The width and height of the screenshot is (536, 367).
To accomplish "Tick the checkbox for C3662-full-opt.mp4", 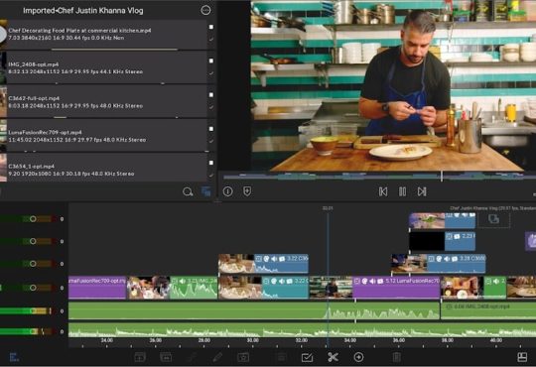I will [211, 94].
